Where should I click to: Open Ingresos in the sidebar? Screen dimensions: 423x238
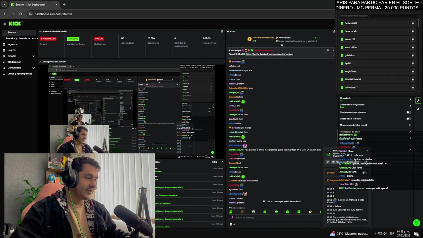click(12, 44)
